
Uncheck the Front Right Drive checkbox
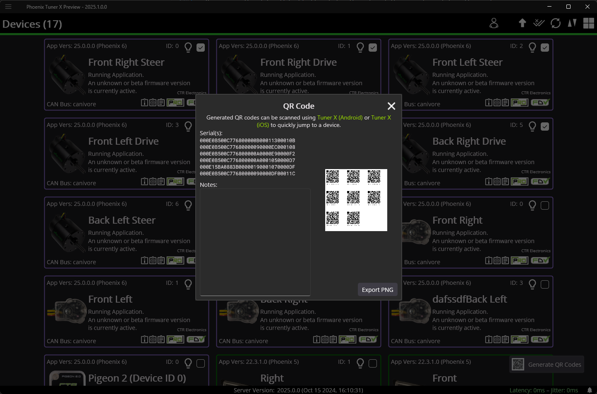pyautogui.click(x=373, y=48)
